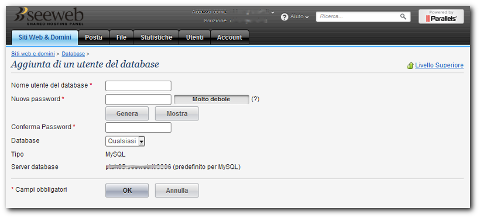This screenshot has height=218, width=480.
Task: Switch to the File tab
Action: pyautogui.click(x=121, y=37)
